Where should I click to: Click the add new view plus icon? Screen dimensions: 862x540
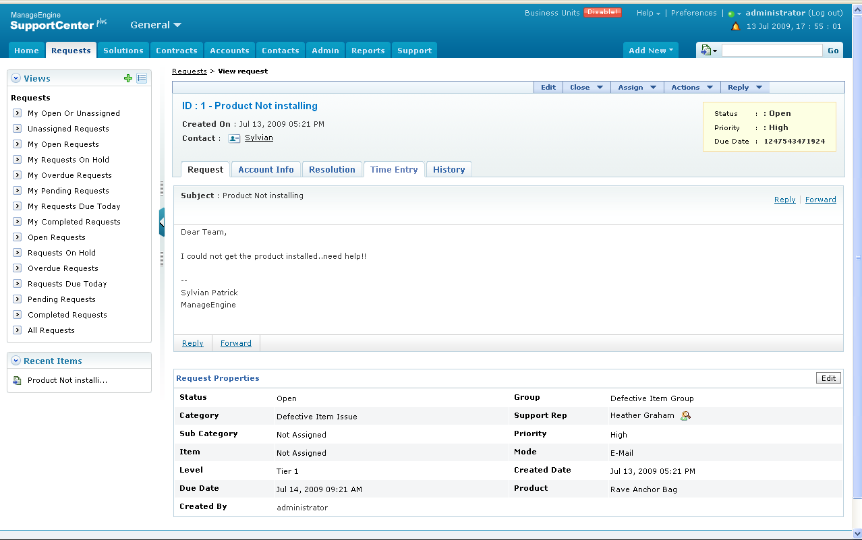(127, 78)
